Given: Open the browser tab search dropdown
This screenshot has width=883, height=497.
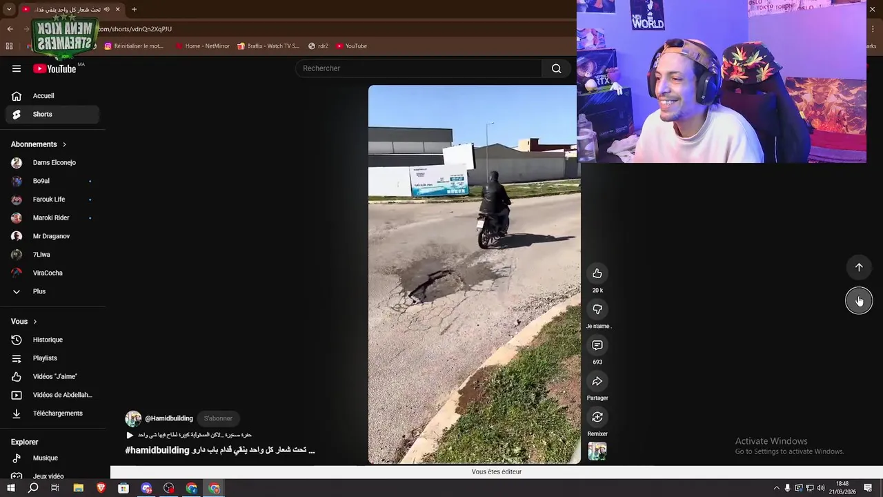Looking at the screenshot, I should (x=9, y=9).
